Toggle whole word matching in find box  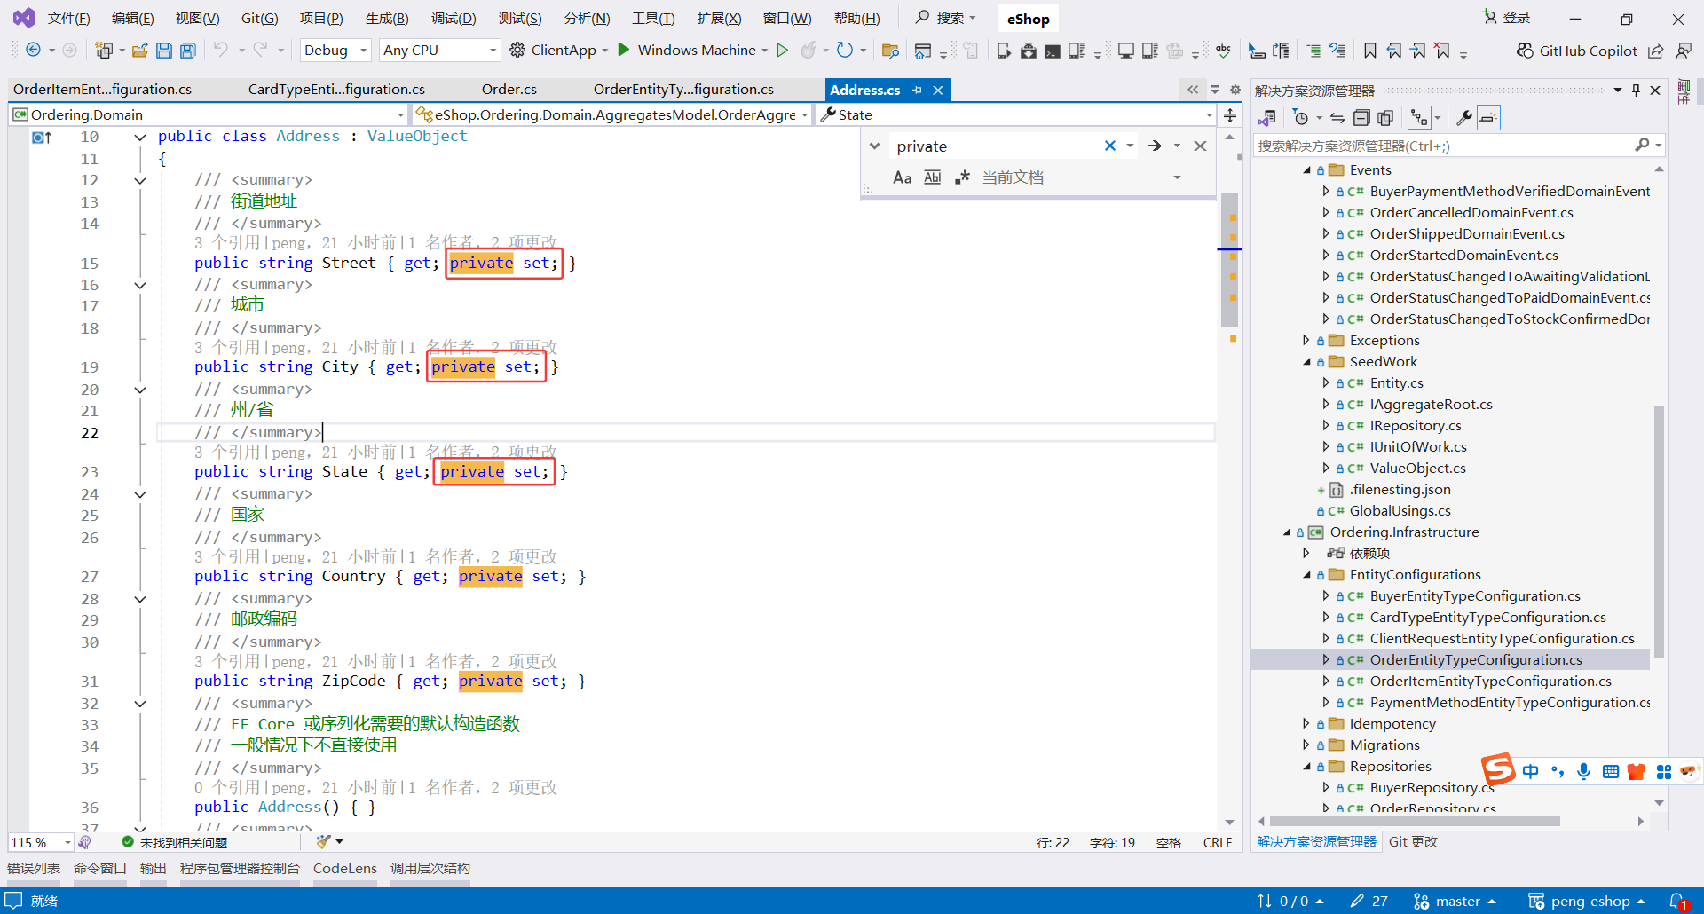(x=932, y=177)
